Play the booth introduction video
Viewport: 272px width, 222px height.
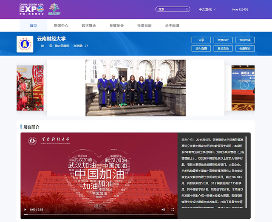(x=25, y=210)
